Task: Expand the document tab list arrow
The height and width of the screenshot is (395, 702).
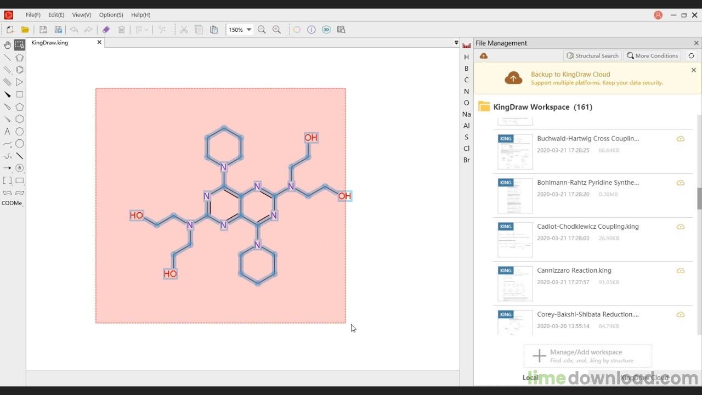Action: (x=456, y=43)
